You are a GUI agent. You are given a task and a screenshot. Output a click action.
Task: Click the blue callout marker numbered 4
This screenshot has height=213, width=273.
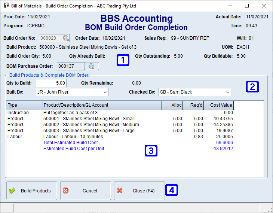(x=172, y=190)
